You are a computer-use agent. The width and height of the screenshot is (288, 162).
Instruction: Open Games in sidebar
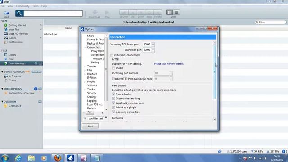(12, 38)
